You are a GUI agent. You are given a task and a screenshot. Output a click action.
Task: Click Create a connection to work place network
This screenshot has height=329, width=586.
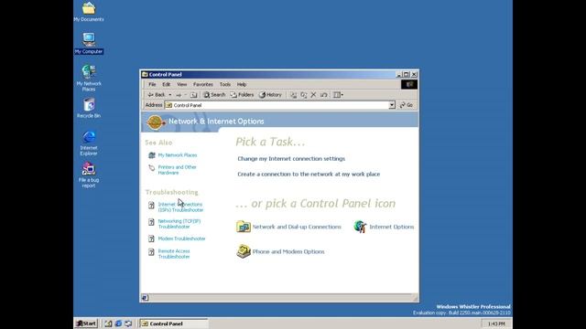click(309, 175)
